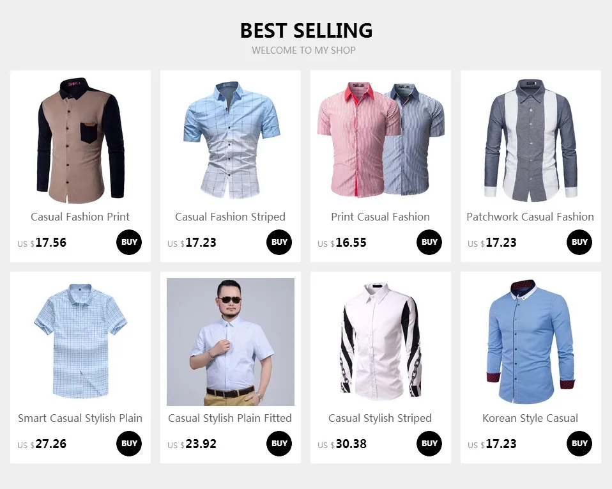612x489 pixels.
Task: Click BUY button for $27.26 Smart Casual shirt
Action: 129,444
